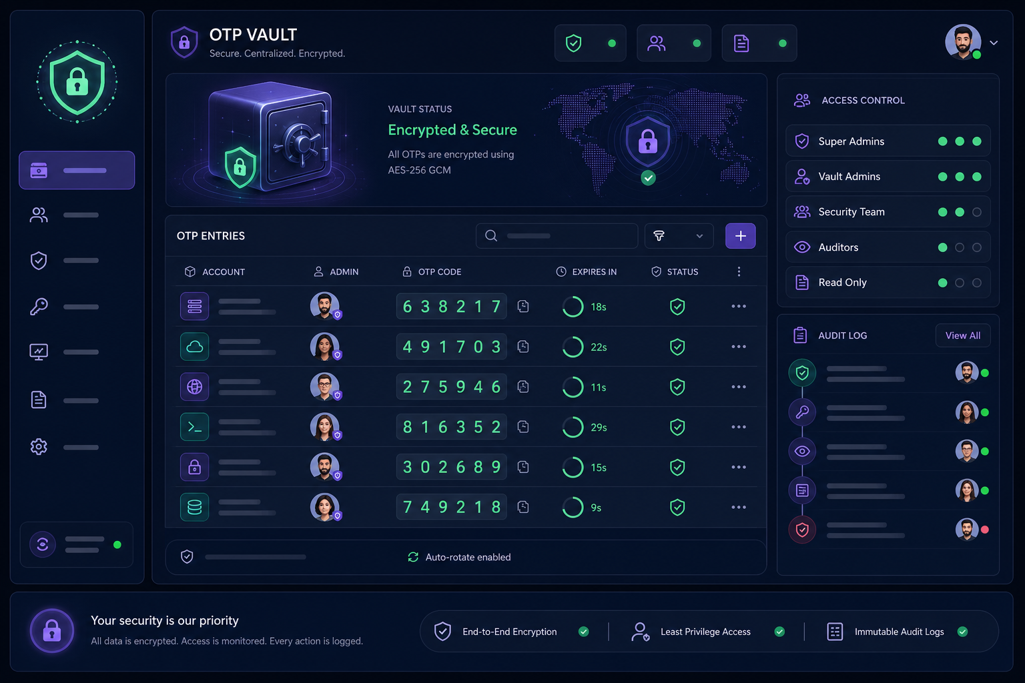Sort by the ACCOUNT column header
The image size is (1025, 683).
click(215, 271)
